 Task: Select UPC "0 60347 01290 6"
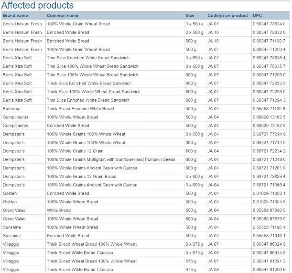(x=269, y=270)
